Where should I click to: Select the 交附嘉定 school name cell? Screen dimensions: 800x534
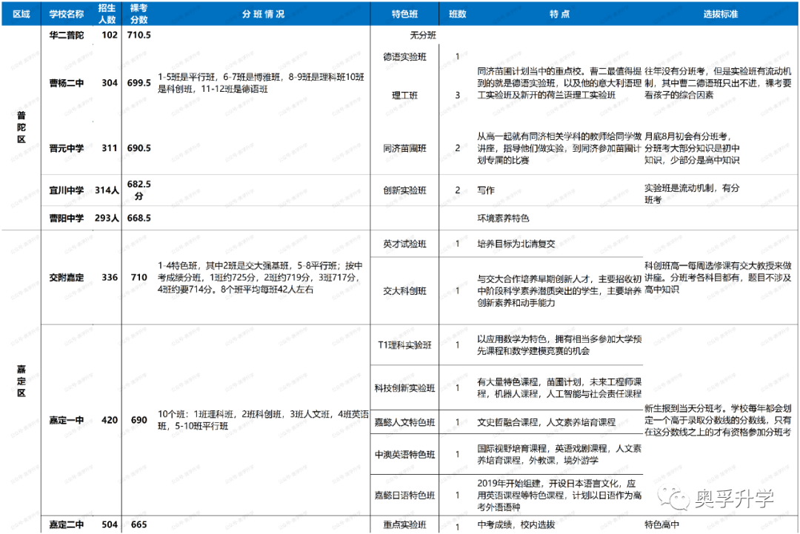[x=67, y=277]
